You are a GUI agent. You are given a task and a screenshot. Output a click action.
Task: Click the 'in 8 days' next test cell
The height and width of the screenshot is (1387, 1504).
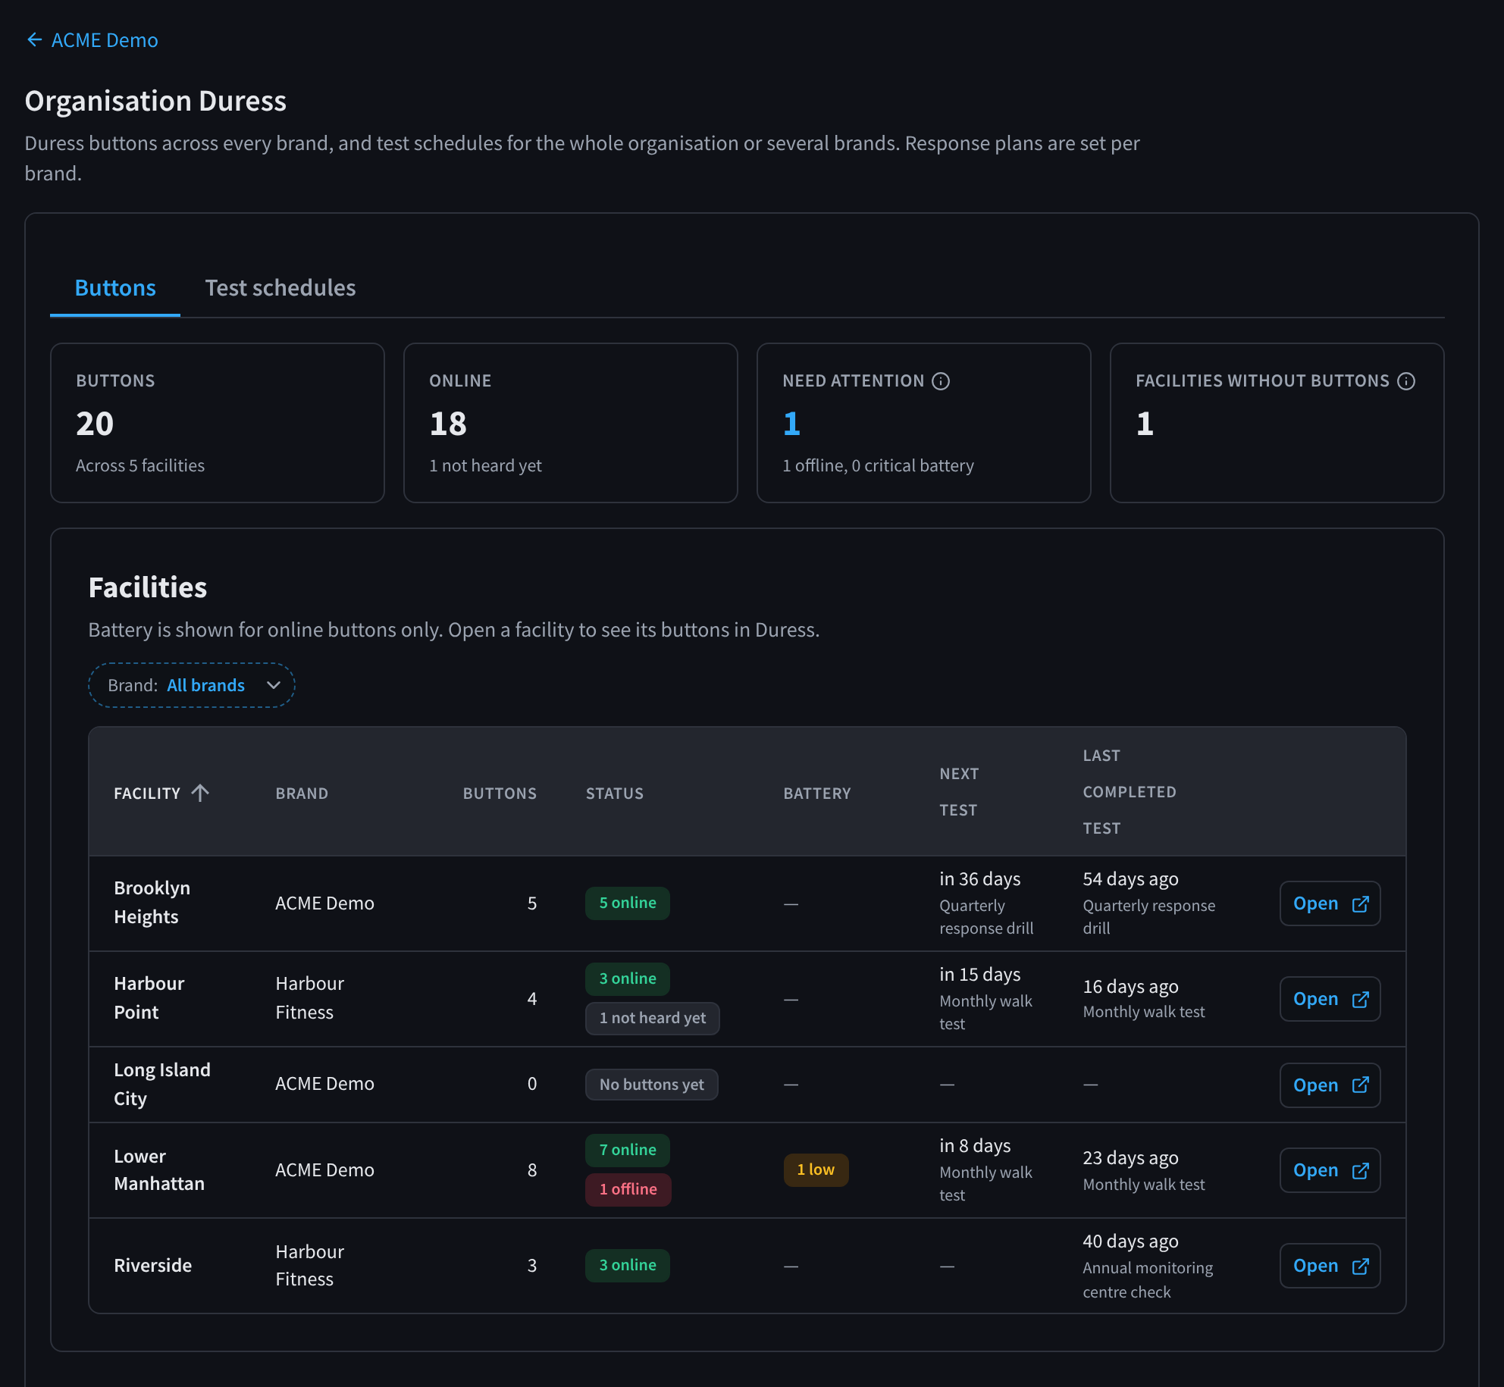975,1145
